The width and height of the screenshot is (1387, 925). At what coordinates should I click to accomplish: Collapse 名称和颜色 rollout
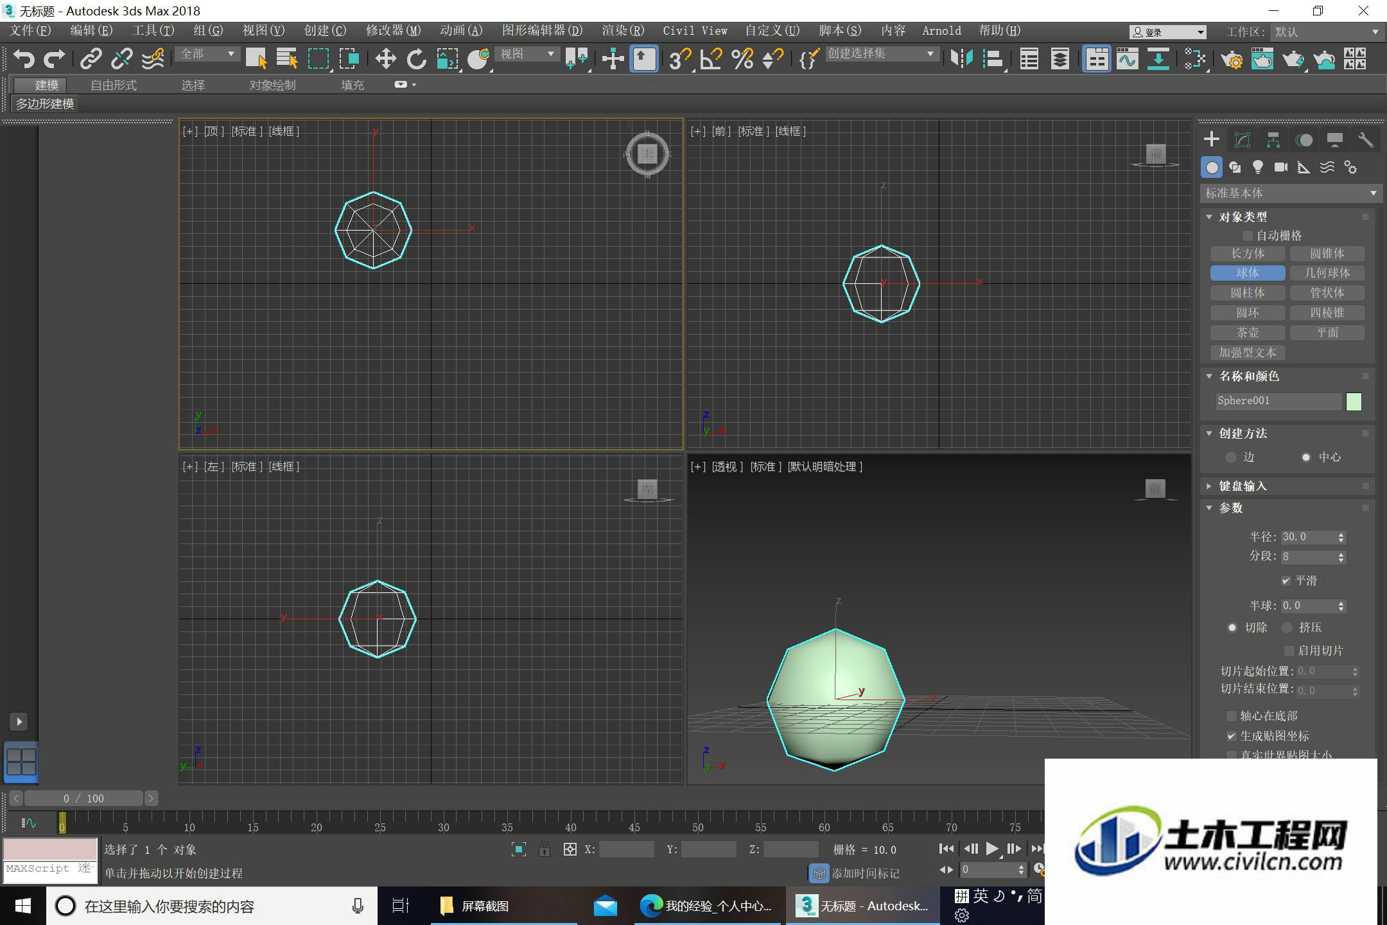point(1248,376)
